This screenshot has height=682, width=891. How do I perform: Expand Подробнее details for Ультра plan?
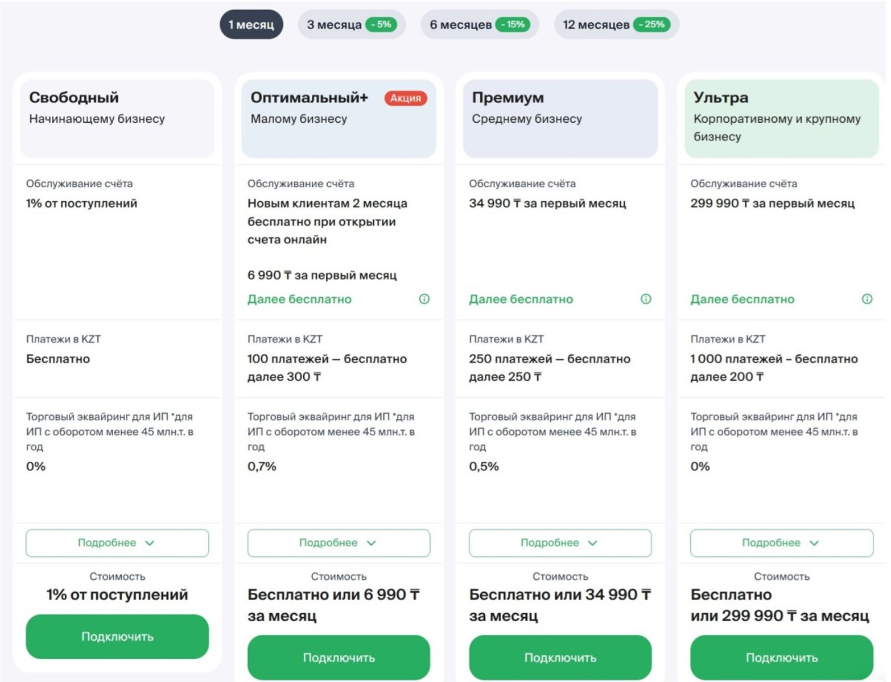[x=781, y=543]
